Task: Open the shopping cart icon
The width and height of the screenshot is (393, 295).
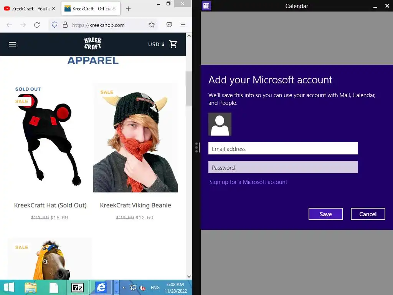Action: point(173,44)
